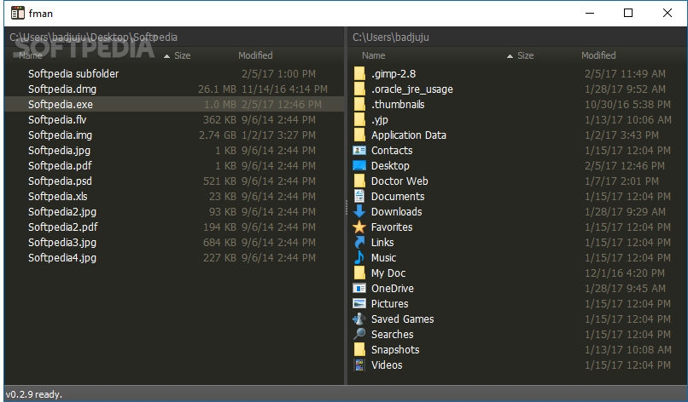This screenshot has width=688, height=402.
Task: Click the Saved Games icon
Action: click(x=359, y=319)
